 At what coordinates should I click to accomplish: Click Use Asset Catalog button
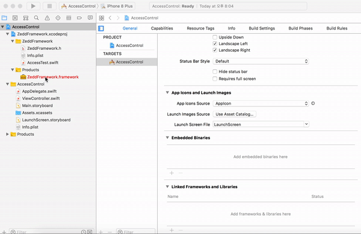pos(235,114)
